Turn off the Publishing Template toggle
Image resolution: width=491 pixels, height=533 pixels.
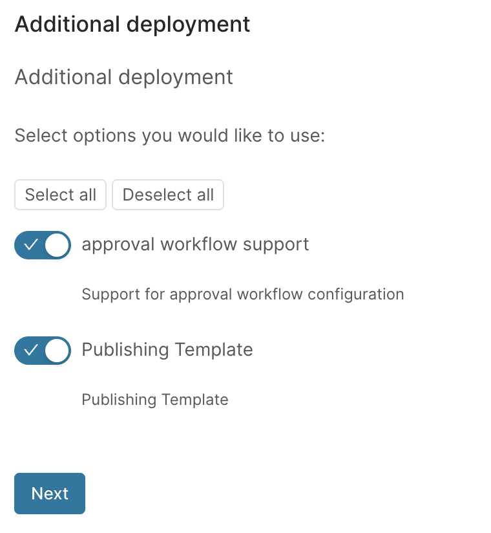click(x=43, y=351)
